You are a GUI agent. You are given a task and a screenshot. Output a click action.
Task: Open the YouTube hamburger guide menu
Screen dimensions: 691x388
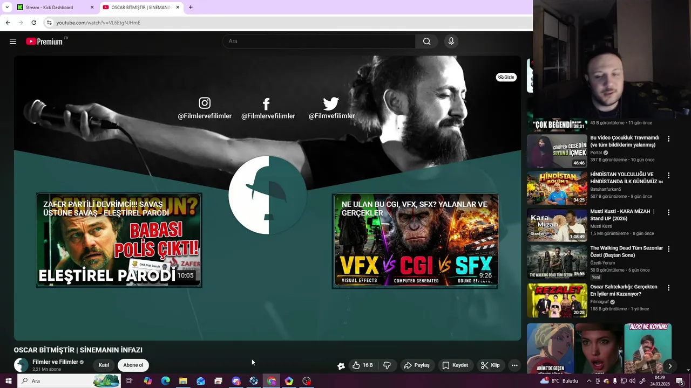tap(13, 41)
